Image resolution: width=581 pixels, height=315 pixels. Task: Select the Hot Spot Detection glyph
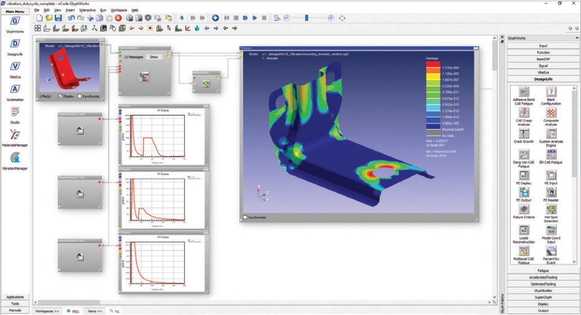click(x=551, y=214)
